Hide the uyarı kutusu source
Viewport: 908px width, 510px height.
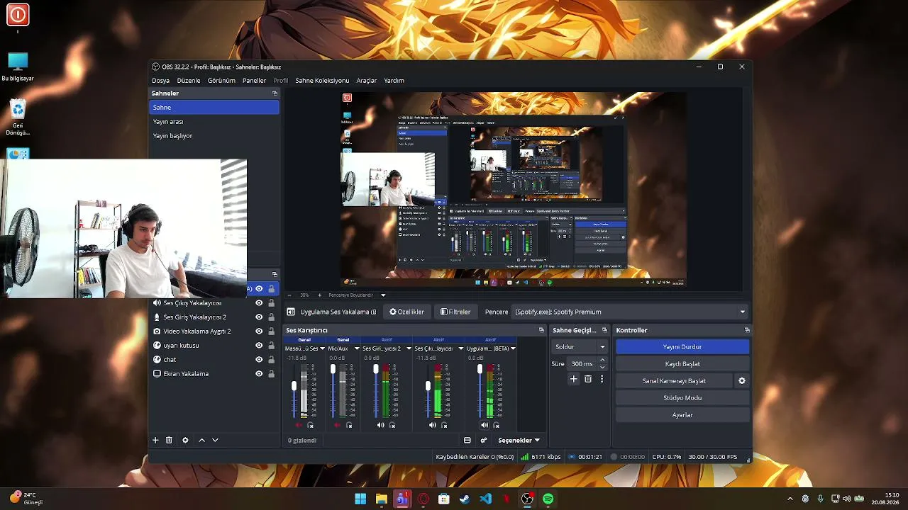(x=259, y=345)
